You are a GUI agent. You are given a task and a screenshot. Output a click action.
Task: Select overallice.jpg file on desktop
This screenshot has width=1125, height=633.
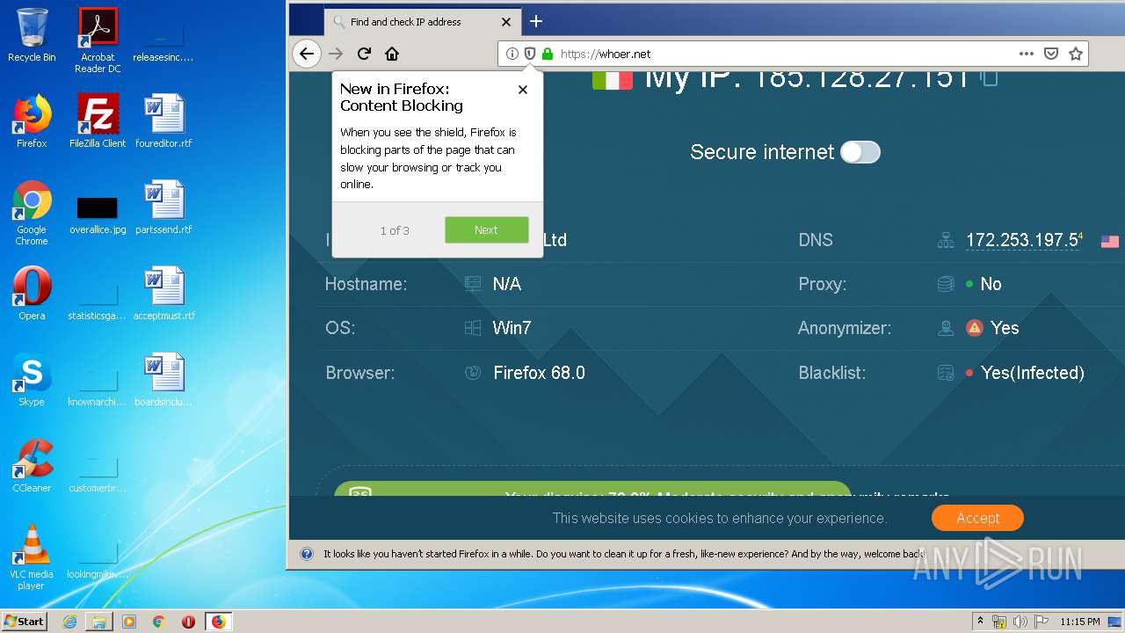coord(98,214)
